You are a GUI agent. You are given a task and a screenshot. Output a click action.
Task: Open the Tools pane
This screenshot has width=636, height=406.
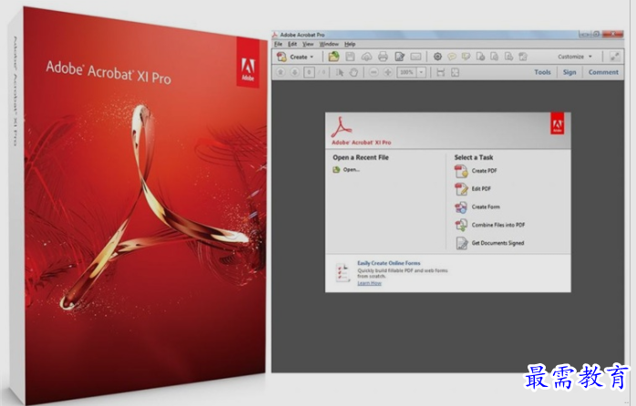coord(542,72)
